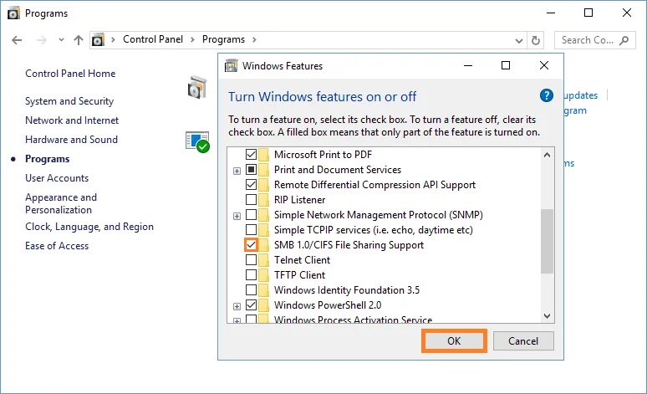
Task: Open the address bar history dropdown
Action: coord(517,39)
